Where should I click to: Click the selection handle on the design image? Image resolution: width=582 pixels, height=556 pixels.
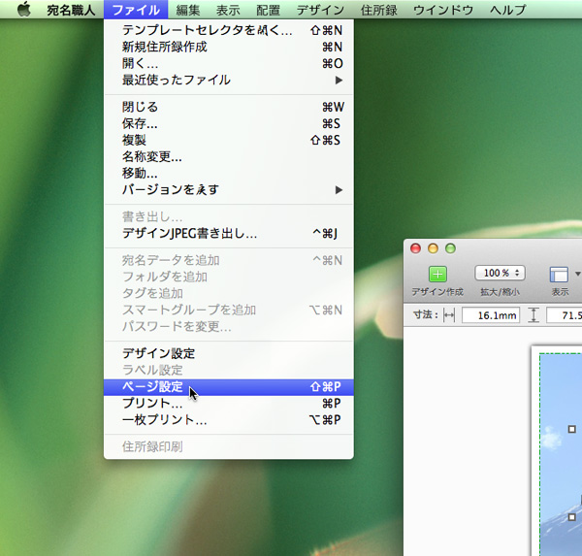tap(572, 429)
